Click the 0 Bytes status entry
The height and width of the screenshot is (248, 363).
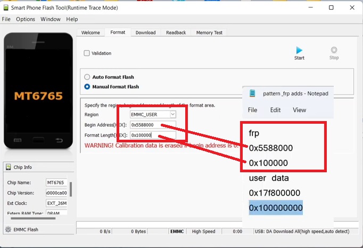[x=138, y=231]
